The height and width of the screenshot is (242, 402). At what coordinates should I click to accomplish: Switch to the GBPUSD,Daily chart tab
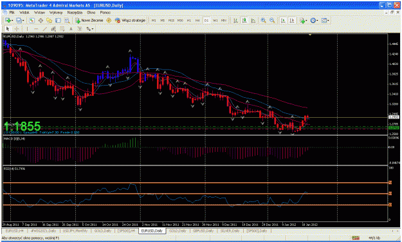coord(203,230)
